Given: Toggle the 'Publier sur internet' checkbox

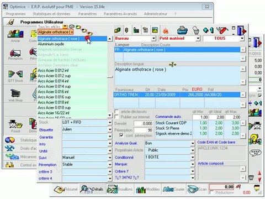Looking at the screenshot, I should (x=116, y=117).
